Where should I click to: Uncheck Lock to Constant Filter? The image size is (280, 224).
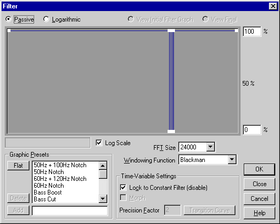tap(123, 188)
